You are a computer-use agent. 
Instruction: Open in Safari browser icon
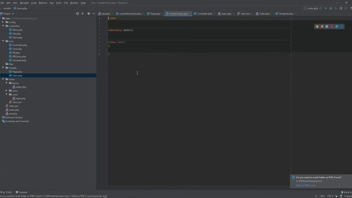327,26
